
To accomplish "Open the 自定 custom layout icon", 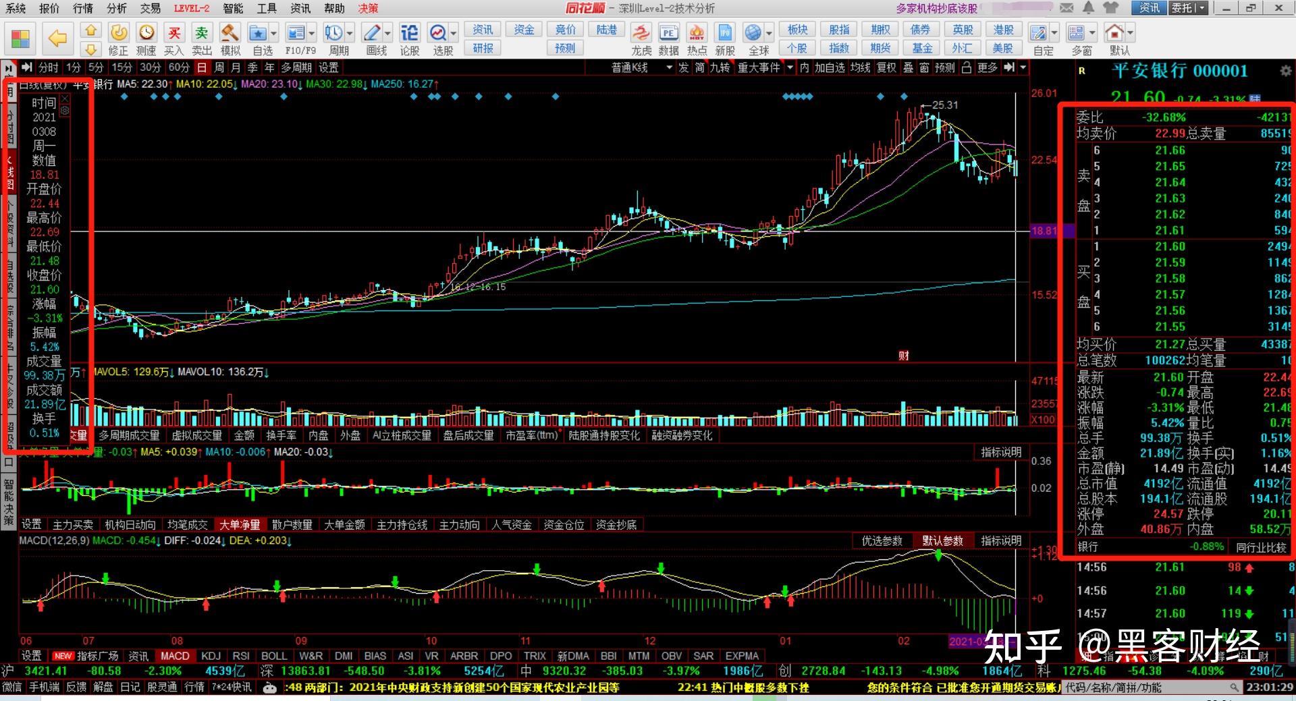I will [1040, 40].
